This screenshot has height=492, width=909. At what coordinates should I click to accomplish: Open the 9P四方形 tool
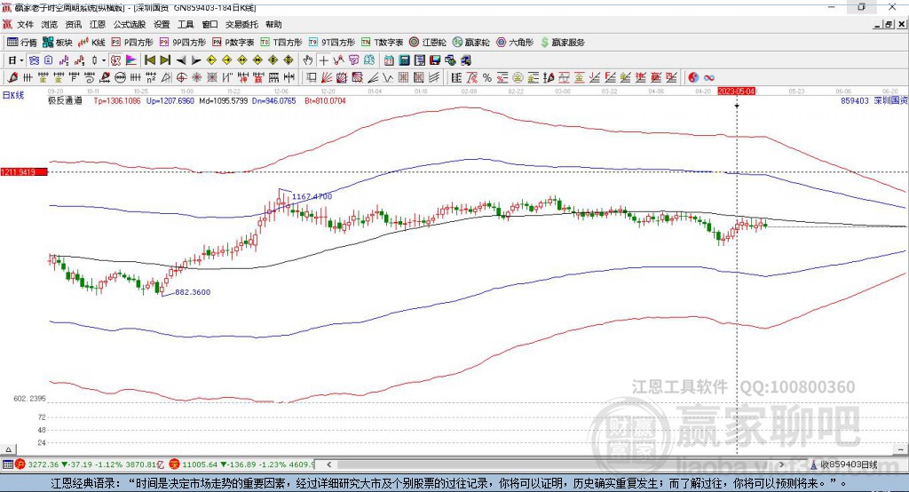tap(183, 43)
